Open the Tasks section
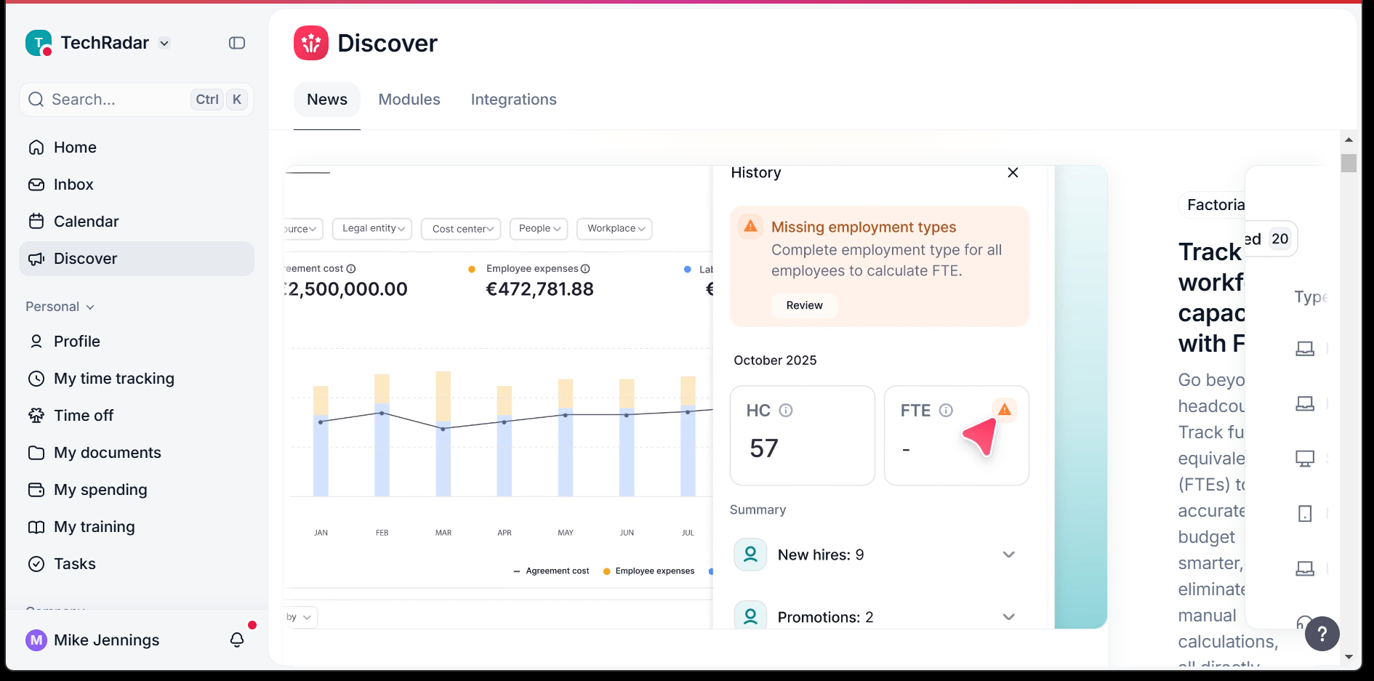 pyautogui.click(x=74, y=563)
